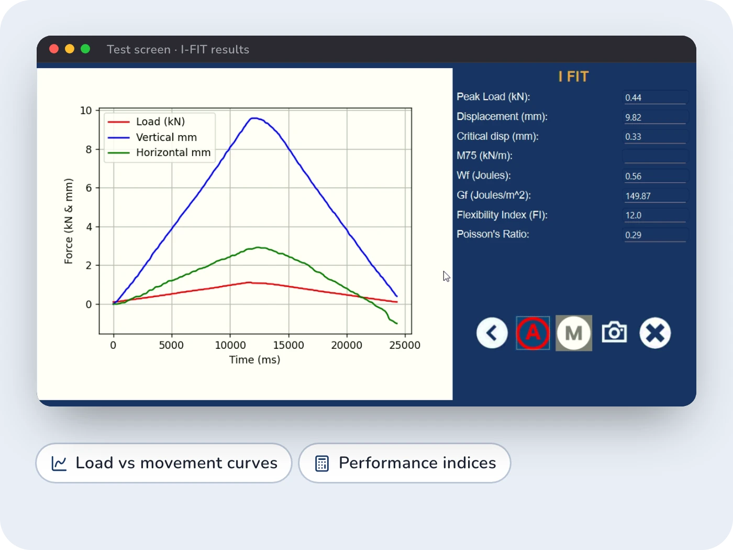
Task: Open the Load vs movement curves chip
Action: 163,463
